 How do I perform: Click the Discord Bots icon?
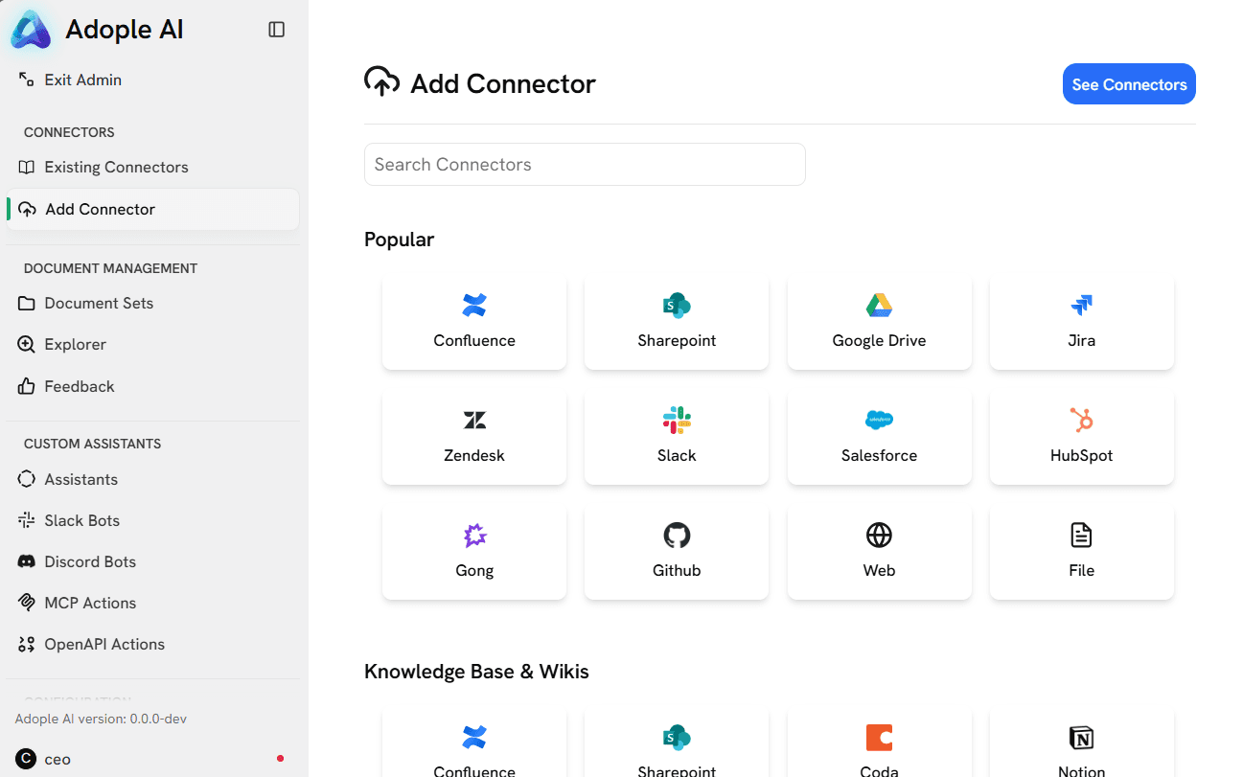tap(27, 561)
